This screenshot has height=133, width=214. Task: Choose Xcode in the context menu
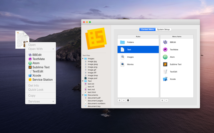click(41, 75)
